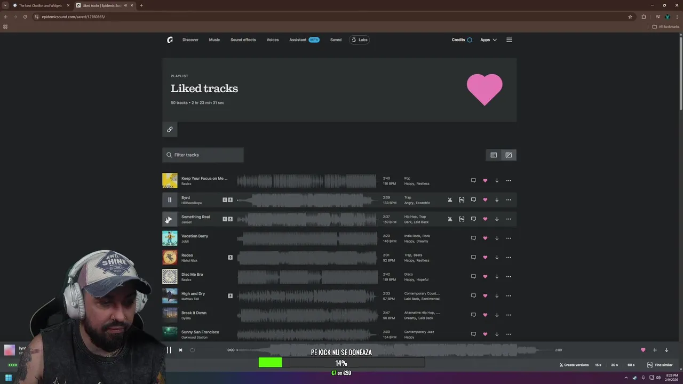Screen dimensions: 683x384
Task: Open stems icon on High and Dry row
Action: pos(230,296)
